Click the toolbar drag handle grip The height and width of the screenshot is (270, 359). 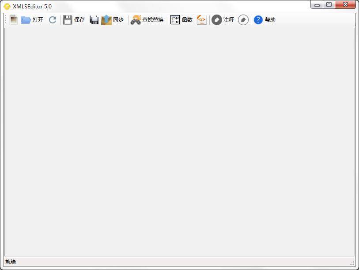[6, 20]
